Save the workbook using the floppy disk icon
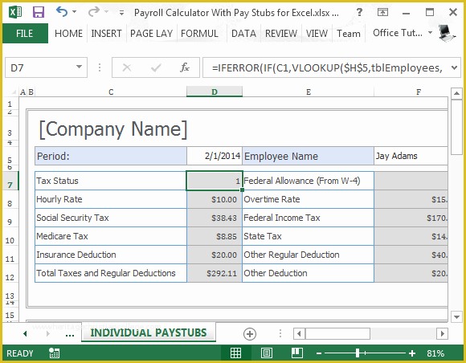 point(39,12)
